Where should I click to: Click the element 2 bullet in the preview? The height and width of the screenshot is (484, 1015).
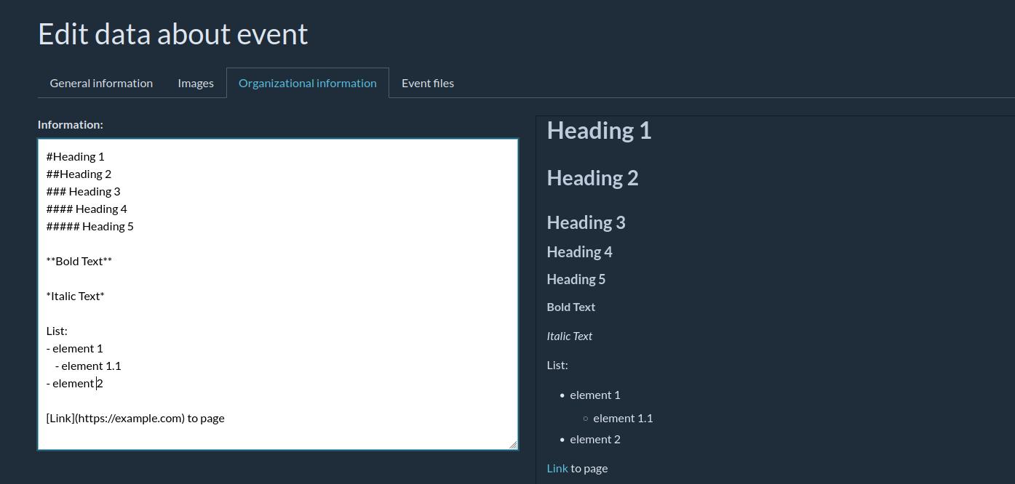point(594,439)
